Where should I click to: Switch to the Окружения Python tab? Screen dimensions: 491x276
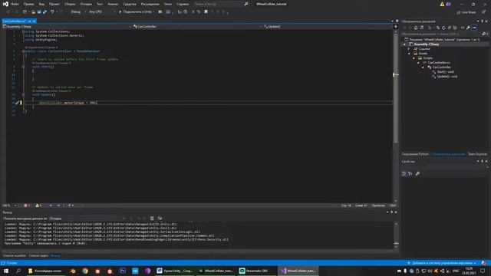tap(415, 154)
